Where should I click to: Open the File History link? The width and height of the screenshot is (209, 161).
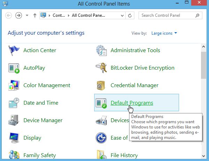(124, 155)
